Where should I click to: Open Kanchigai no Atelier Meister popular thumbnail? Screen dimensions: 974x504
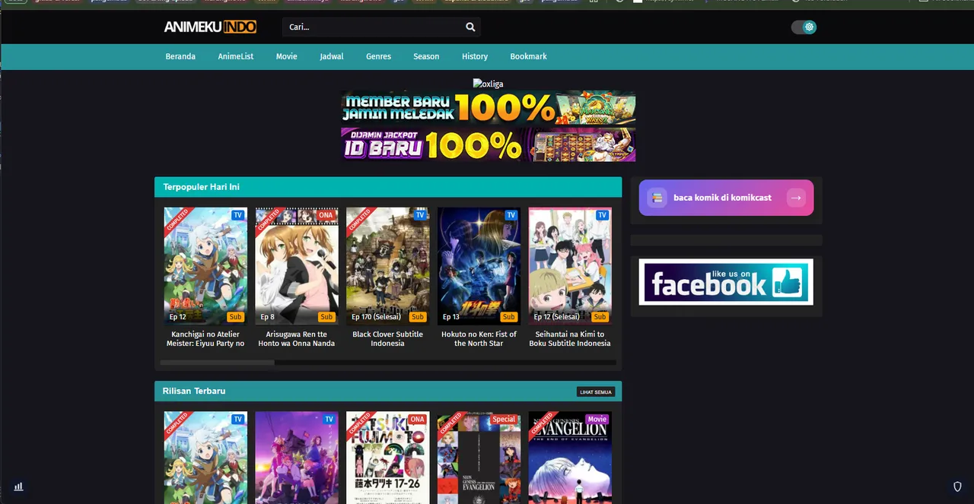pyautogui.click(x=205, y=266)
